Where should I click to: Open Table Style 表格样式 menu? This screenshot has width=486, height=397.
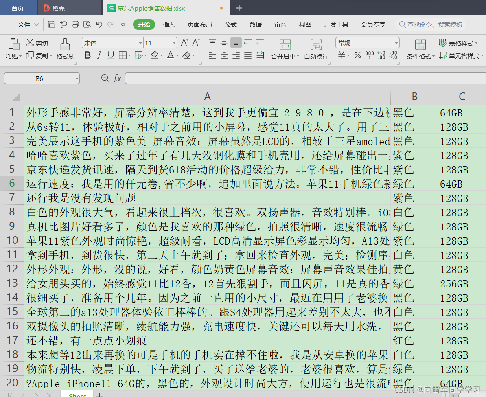[x=458, y=43]
